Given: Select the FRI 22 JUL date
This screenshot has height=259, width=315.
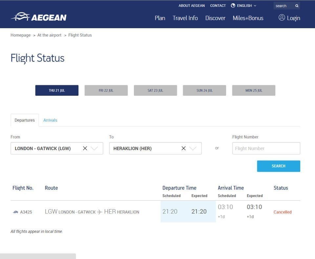Looking at the screenshot, I should click(x=106, y=90).
